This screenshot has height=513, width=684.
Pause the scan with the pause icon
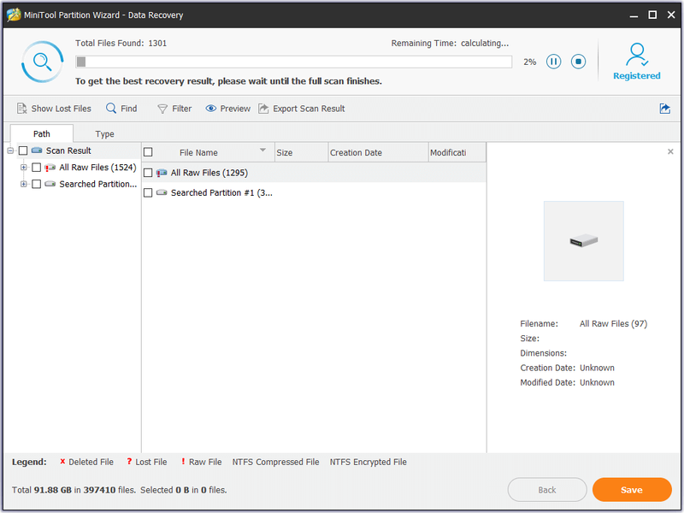coord(553,62)
